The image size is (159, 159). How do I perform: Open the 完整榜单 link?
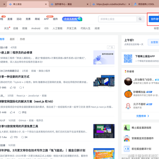[143, 116]
